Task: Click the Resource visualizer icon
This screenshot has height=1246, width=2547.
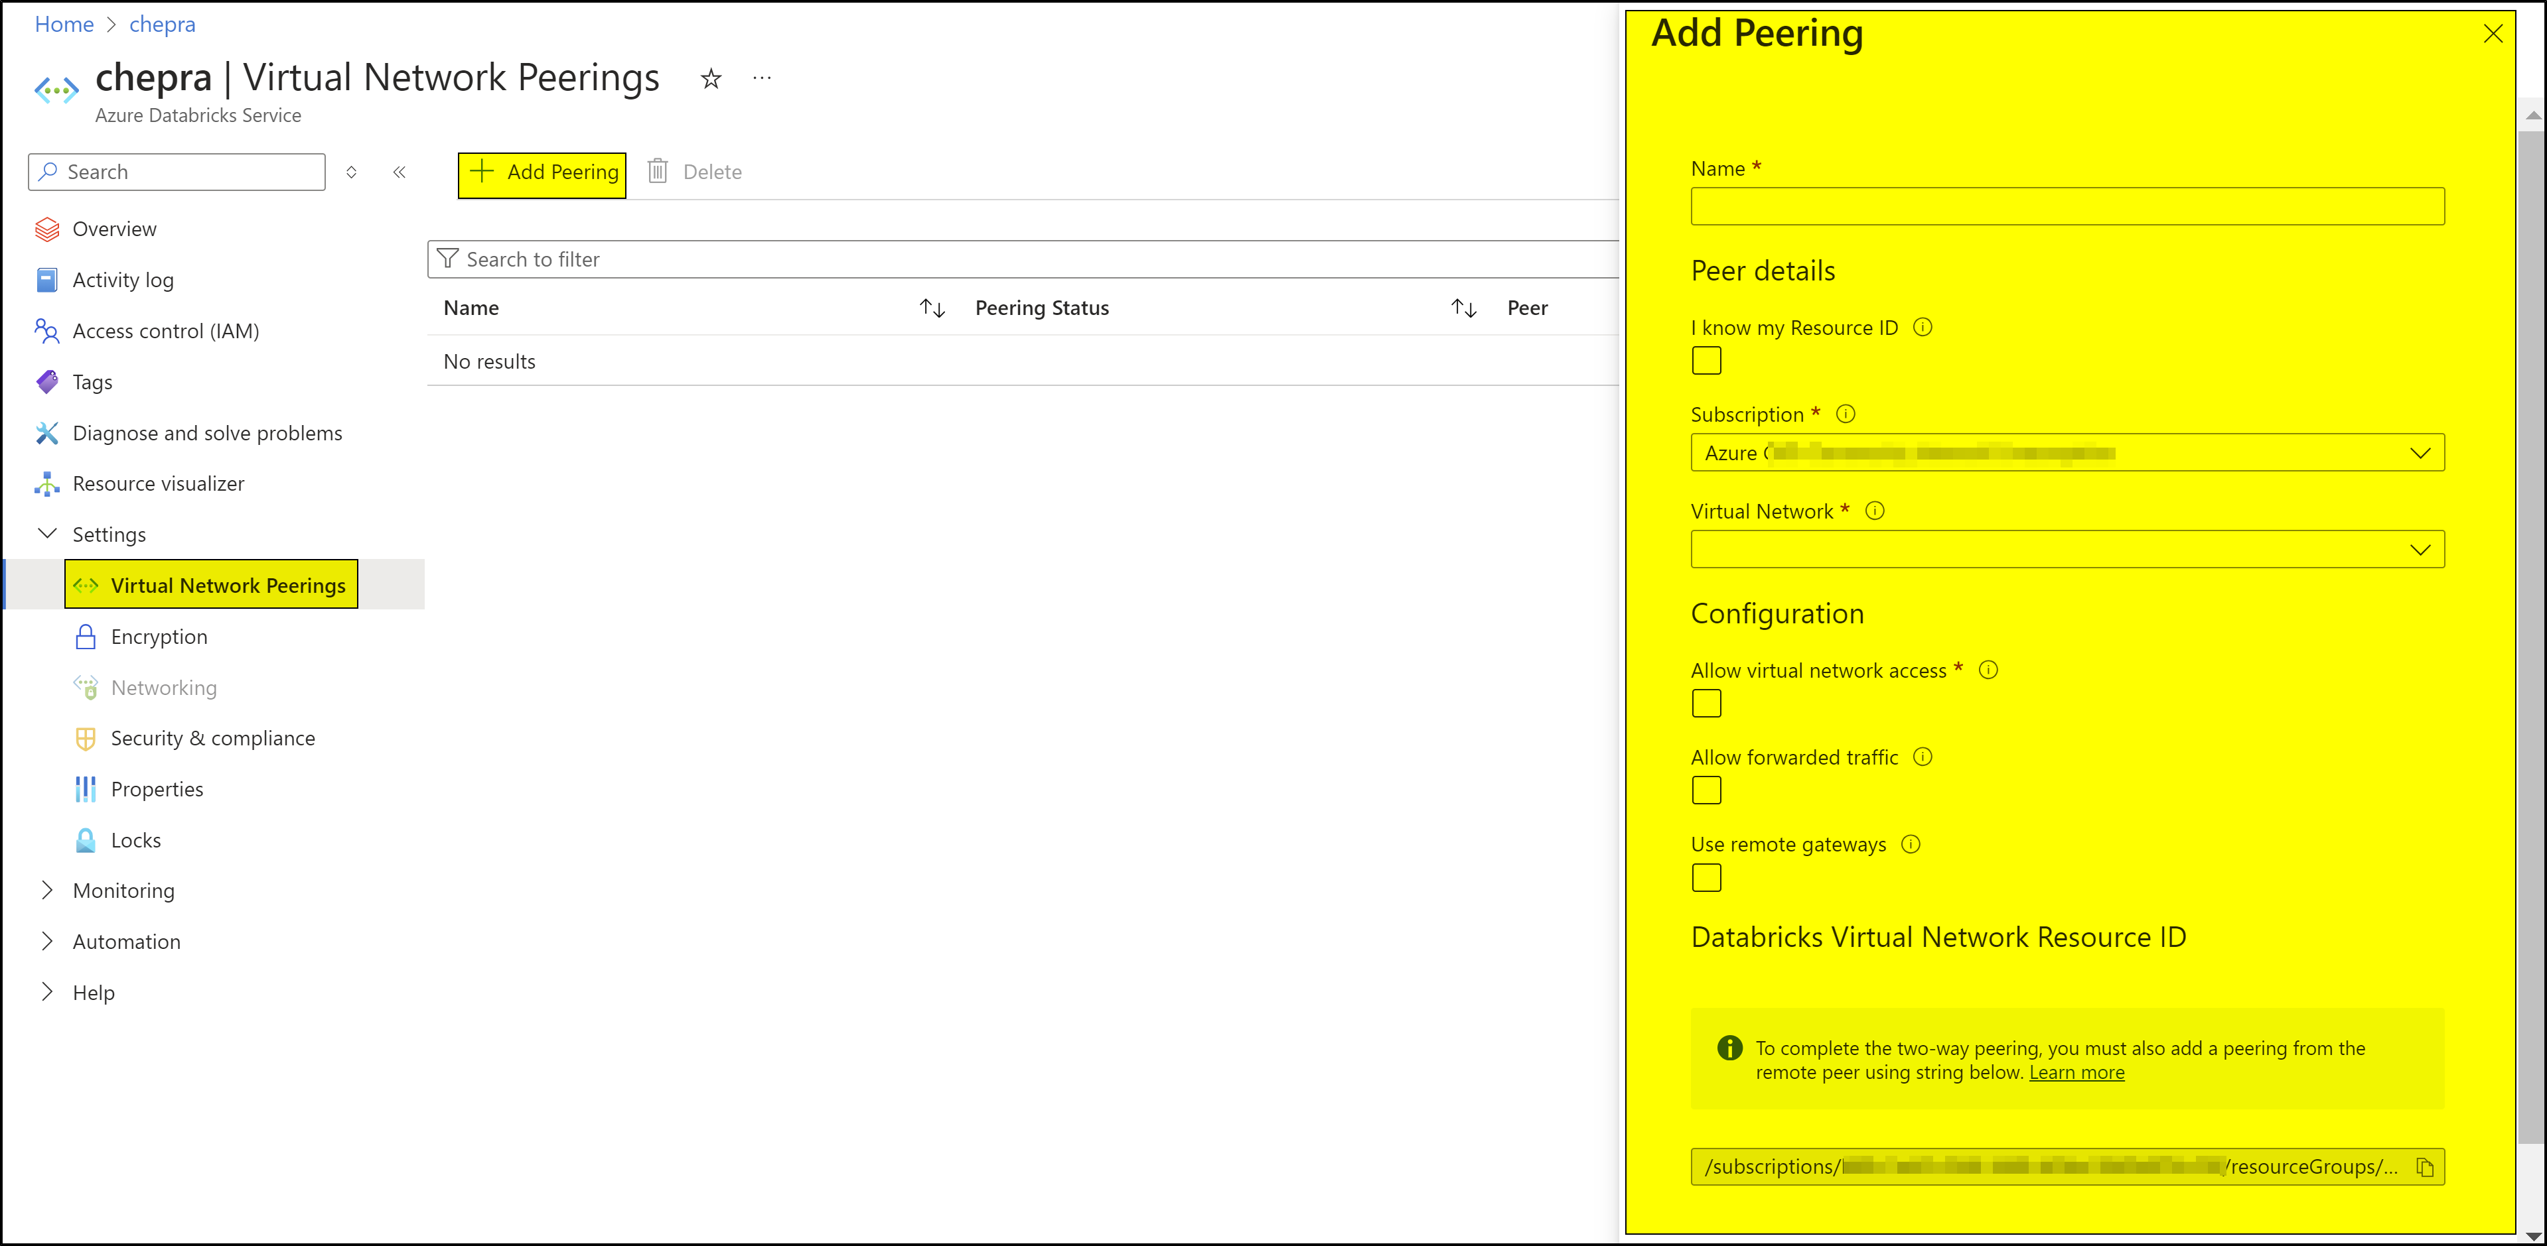Action: point(46,484)
